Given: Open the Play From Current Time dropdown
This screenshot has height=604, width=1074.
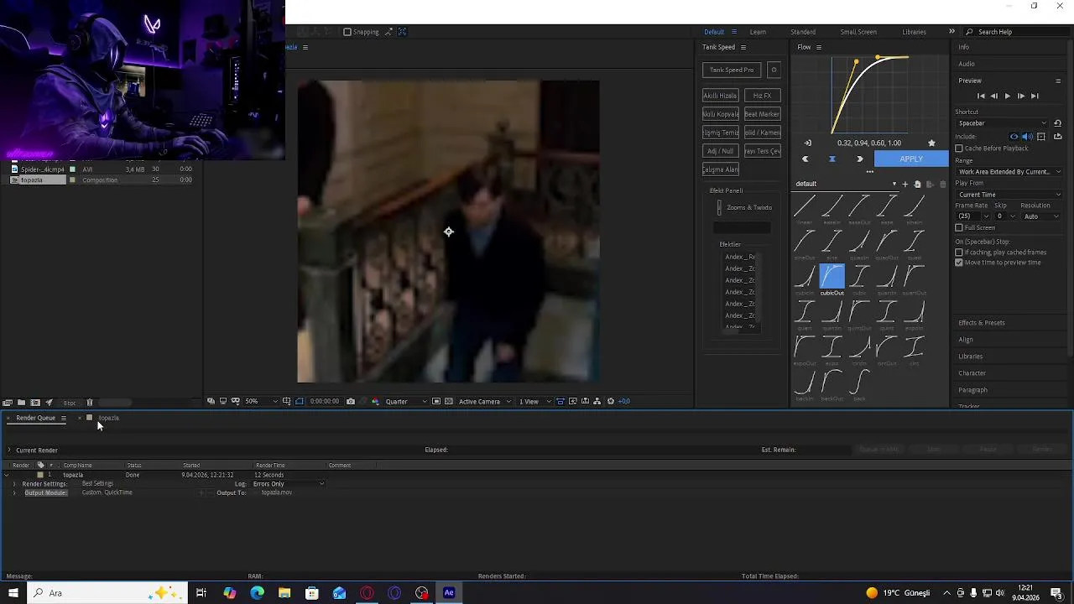Looking at the screenshot, I should (1009, 195).
